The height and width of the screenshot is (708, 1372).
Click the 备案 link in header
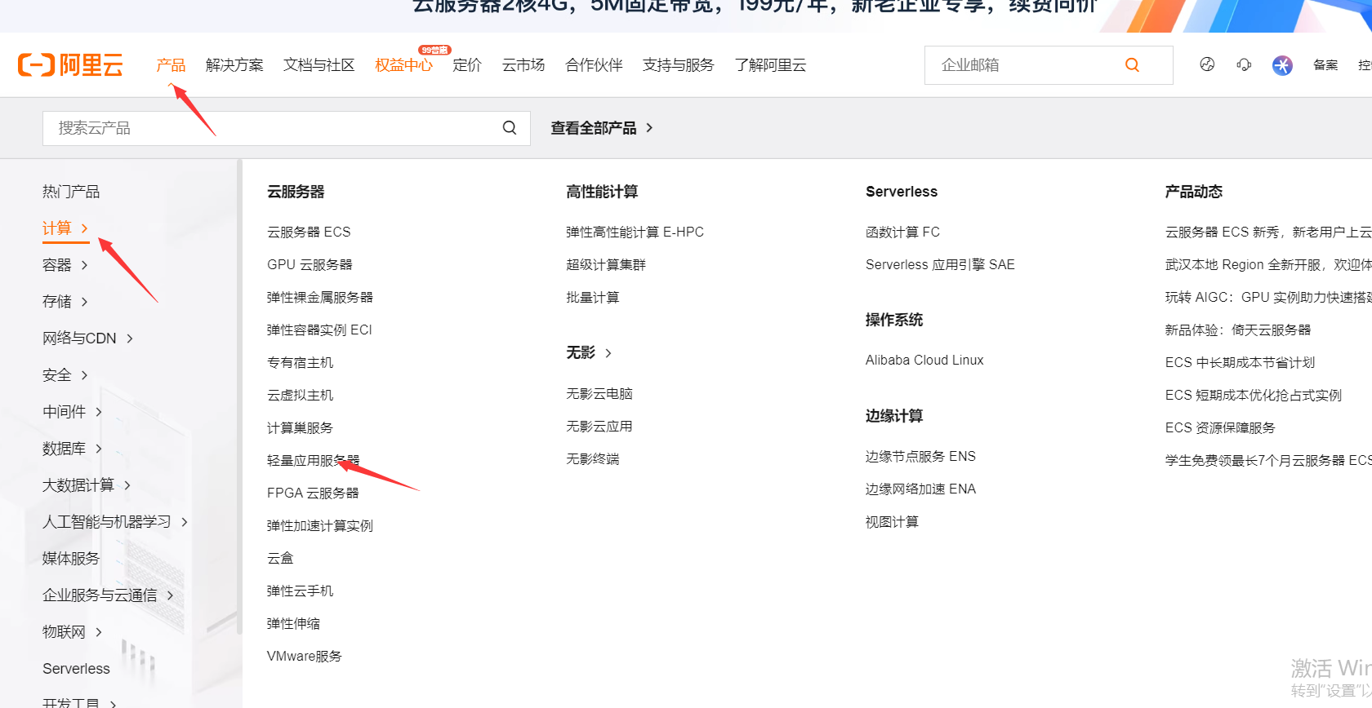pyautogui.click(x=1325, y=65)
